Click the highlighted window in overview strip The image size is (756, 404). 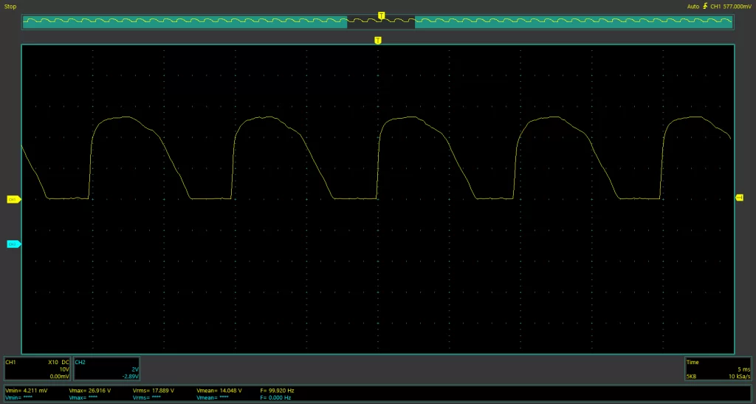pyautogui.click(x=381, y=21)
